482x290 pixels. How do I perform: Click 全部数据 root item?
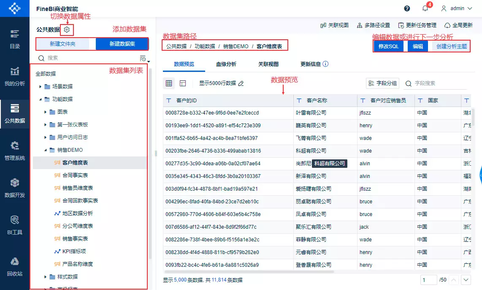pos(46,74)
